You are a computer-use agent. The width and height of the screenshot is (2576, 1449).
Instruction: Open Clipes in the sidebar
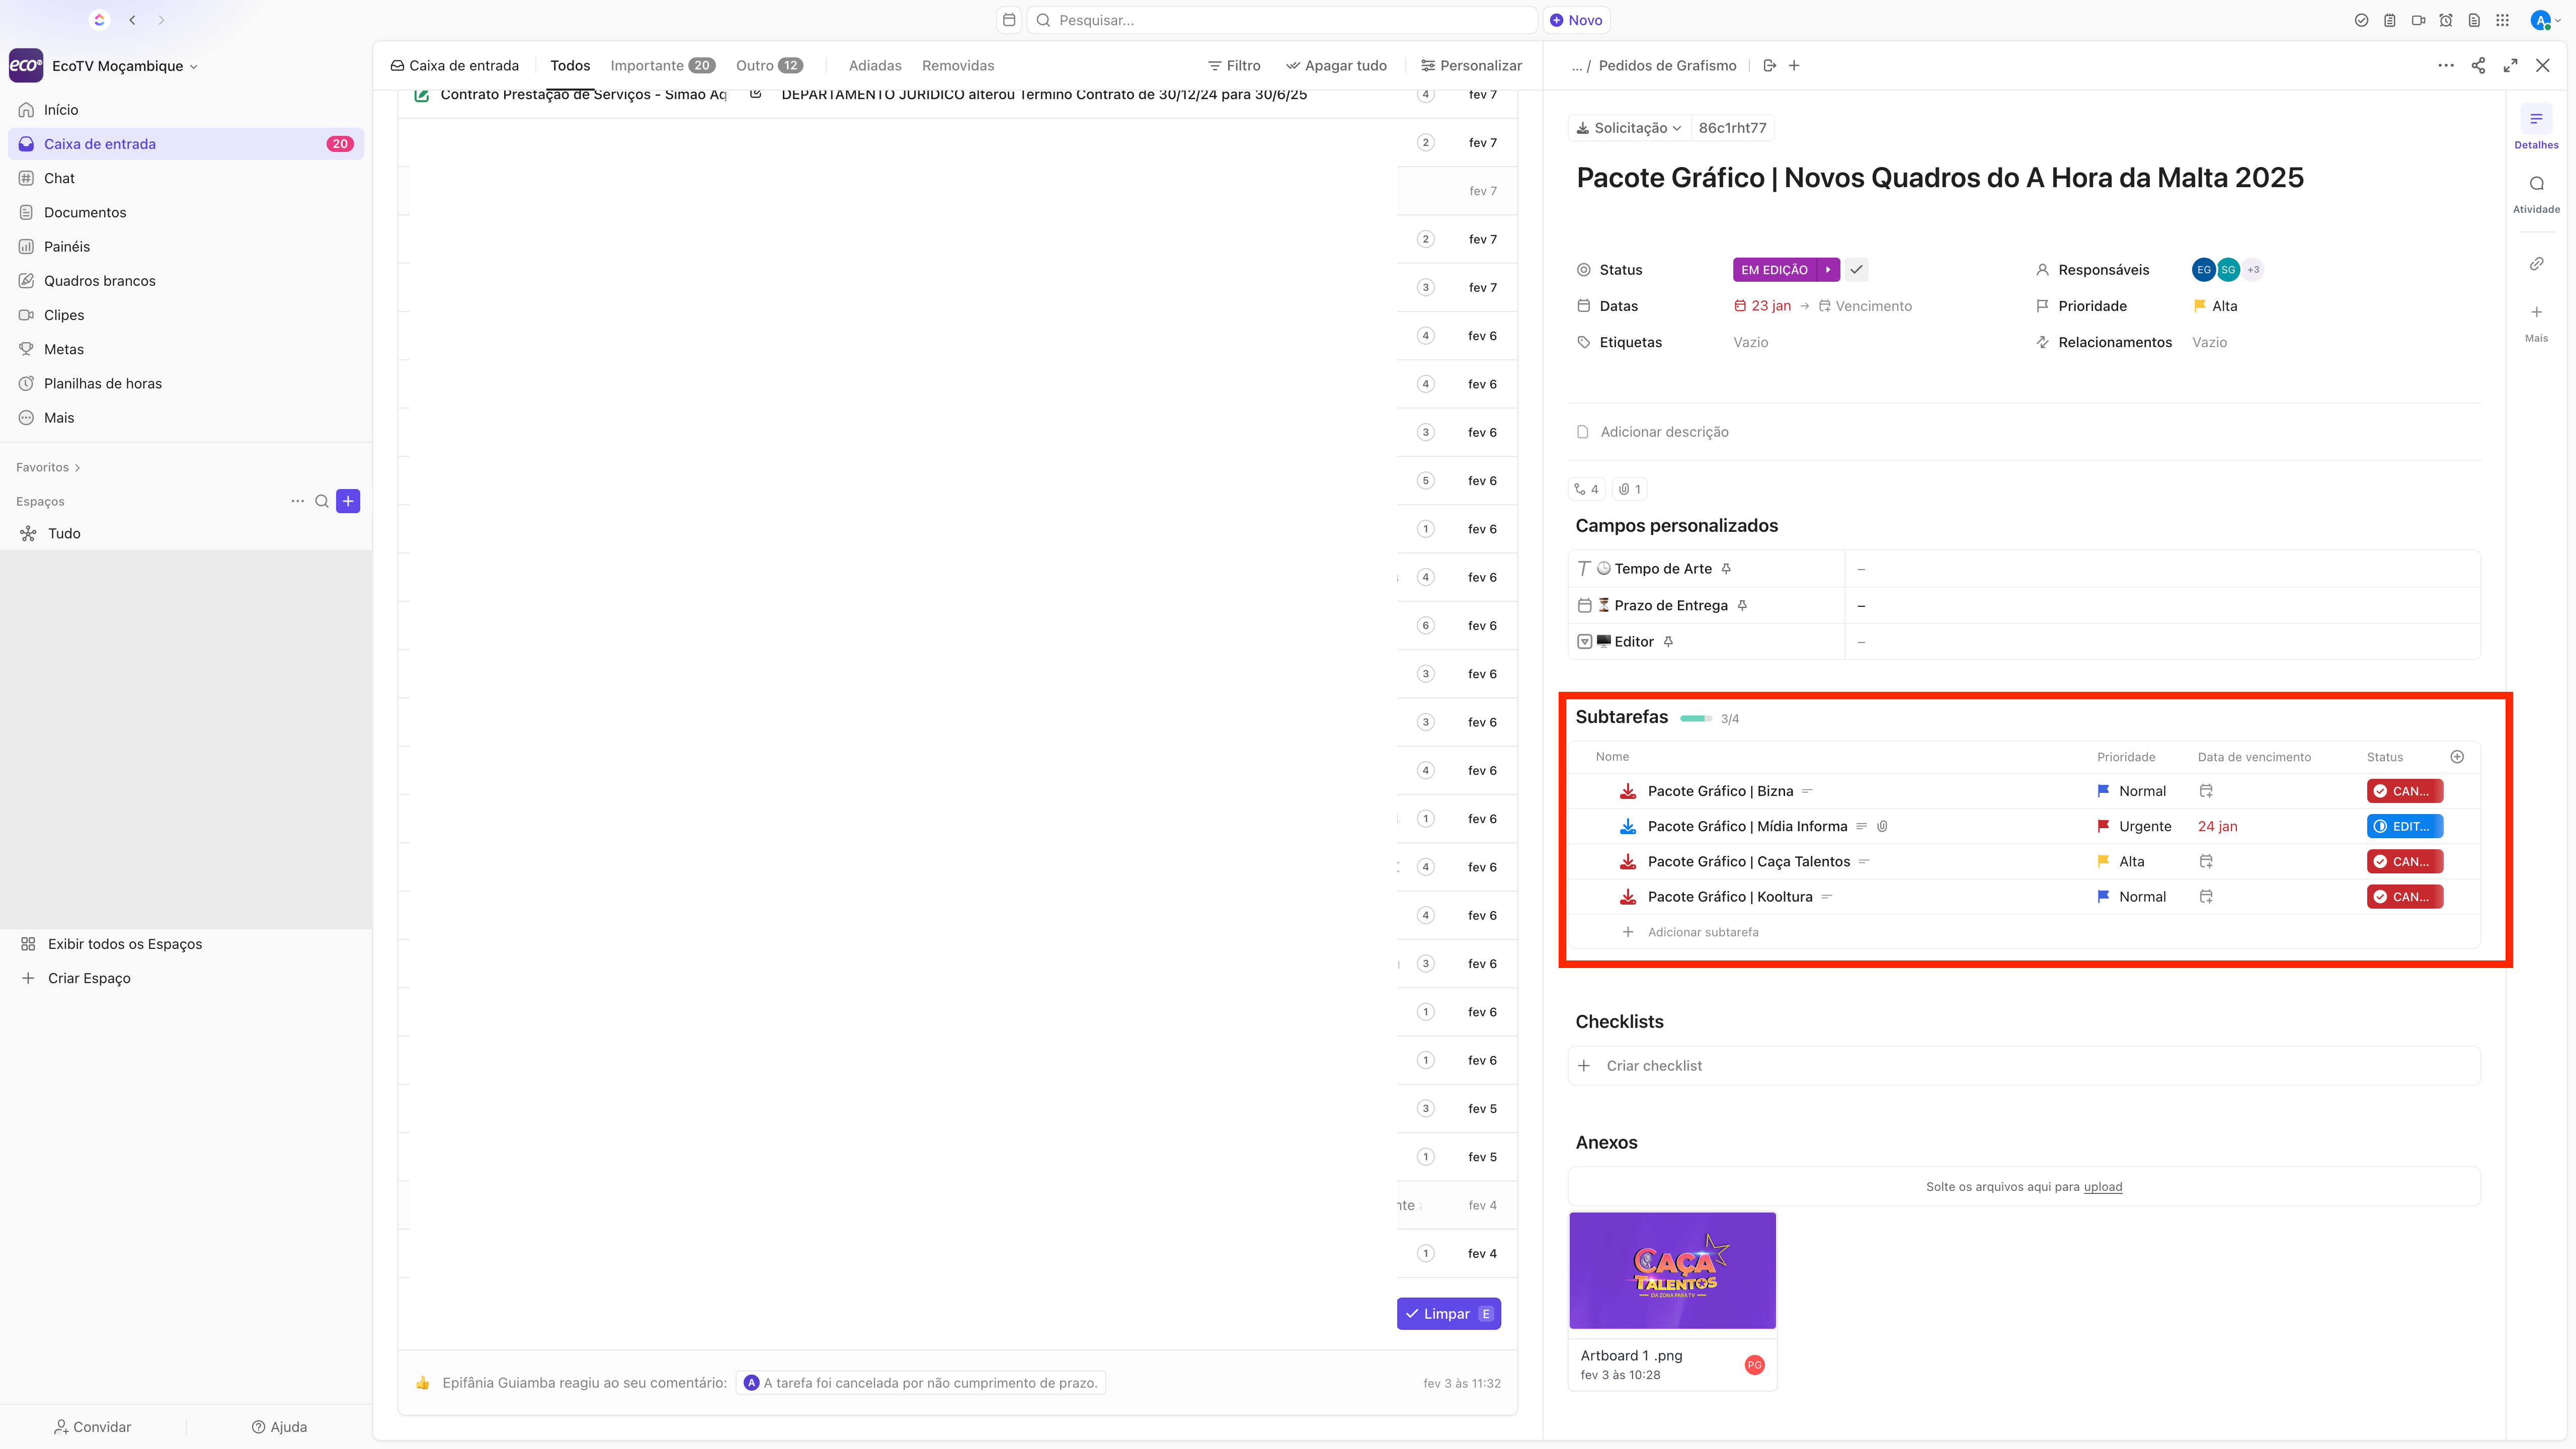pos(64,315)
